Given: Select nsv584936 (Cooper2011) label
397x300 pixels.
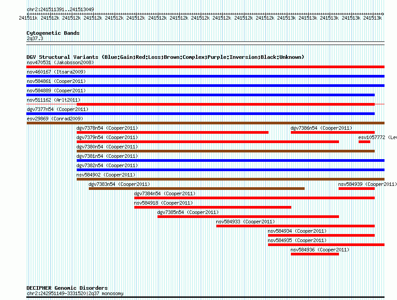Looking at the screenshot, I should pyautogui.click(x=320, y=250).
